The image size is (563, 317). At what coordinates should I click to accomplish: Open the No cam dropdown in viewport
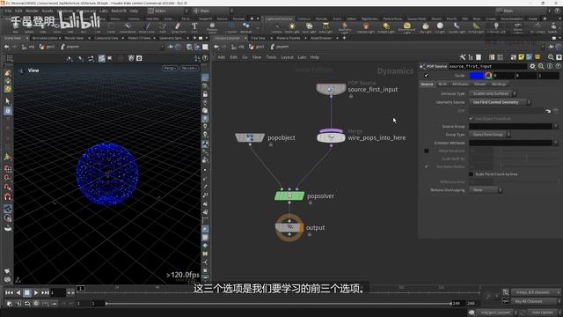[x=189, y=69]
